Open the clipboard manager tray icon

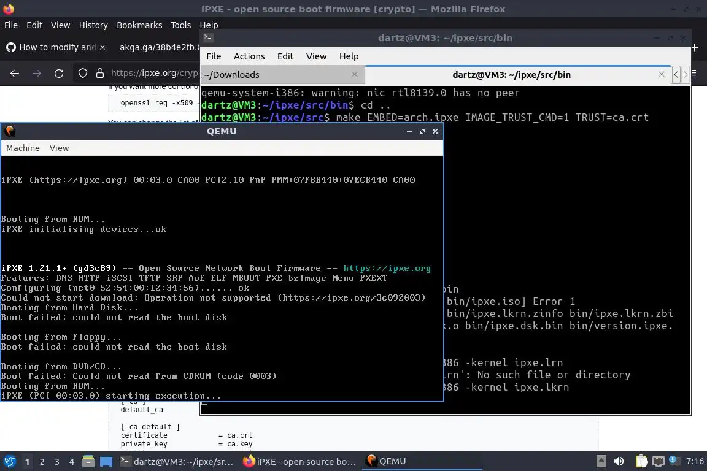pos(641,461)
